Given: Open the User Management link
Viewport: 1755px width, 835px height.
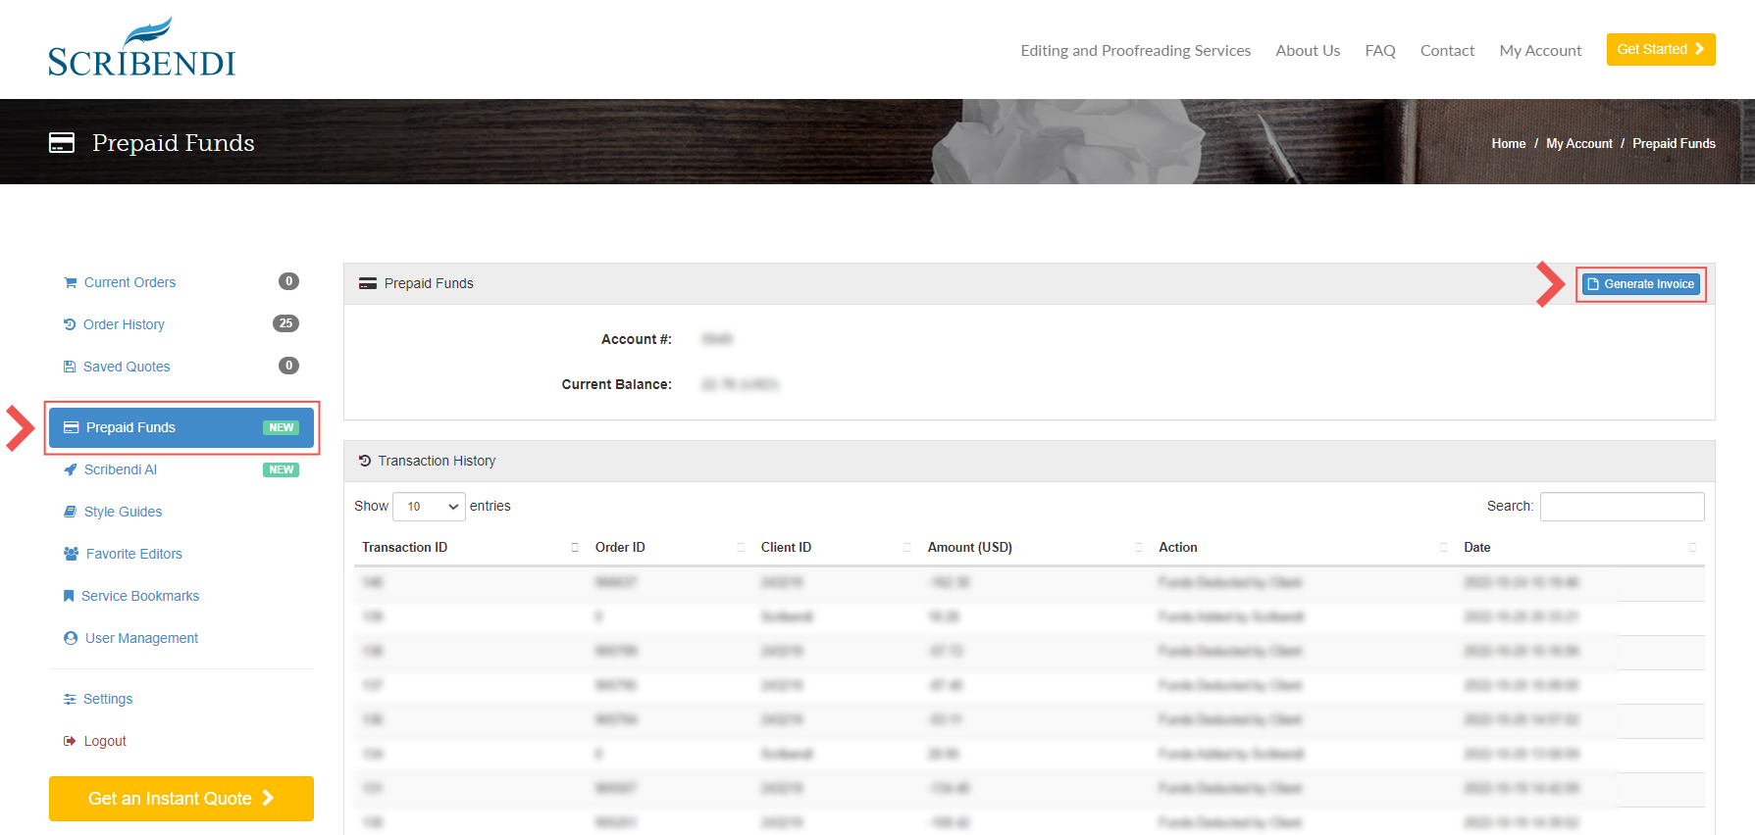Looking at the screenshot, I should [141, 638].
